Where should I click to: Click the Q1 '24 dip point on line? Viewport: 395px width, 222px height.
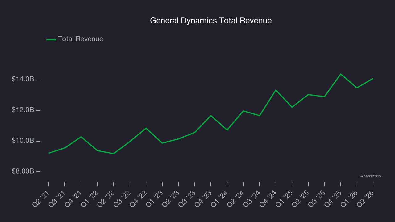click(x=227, y=130)
